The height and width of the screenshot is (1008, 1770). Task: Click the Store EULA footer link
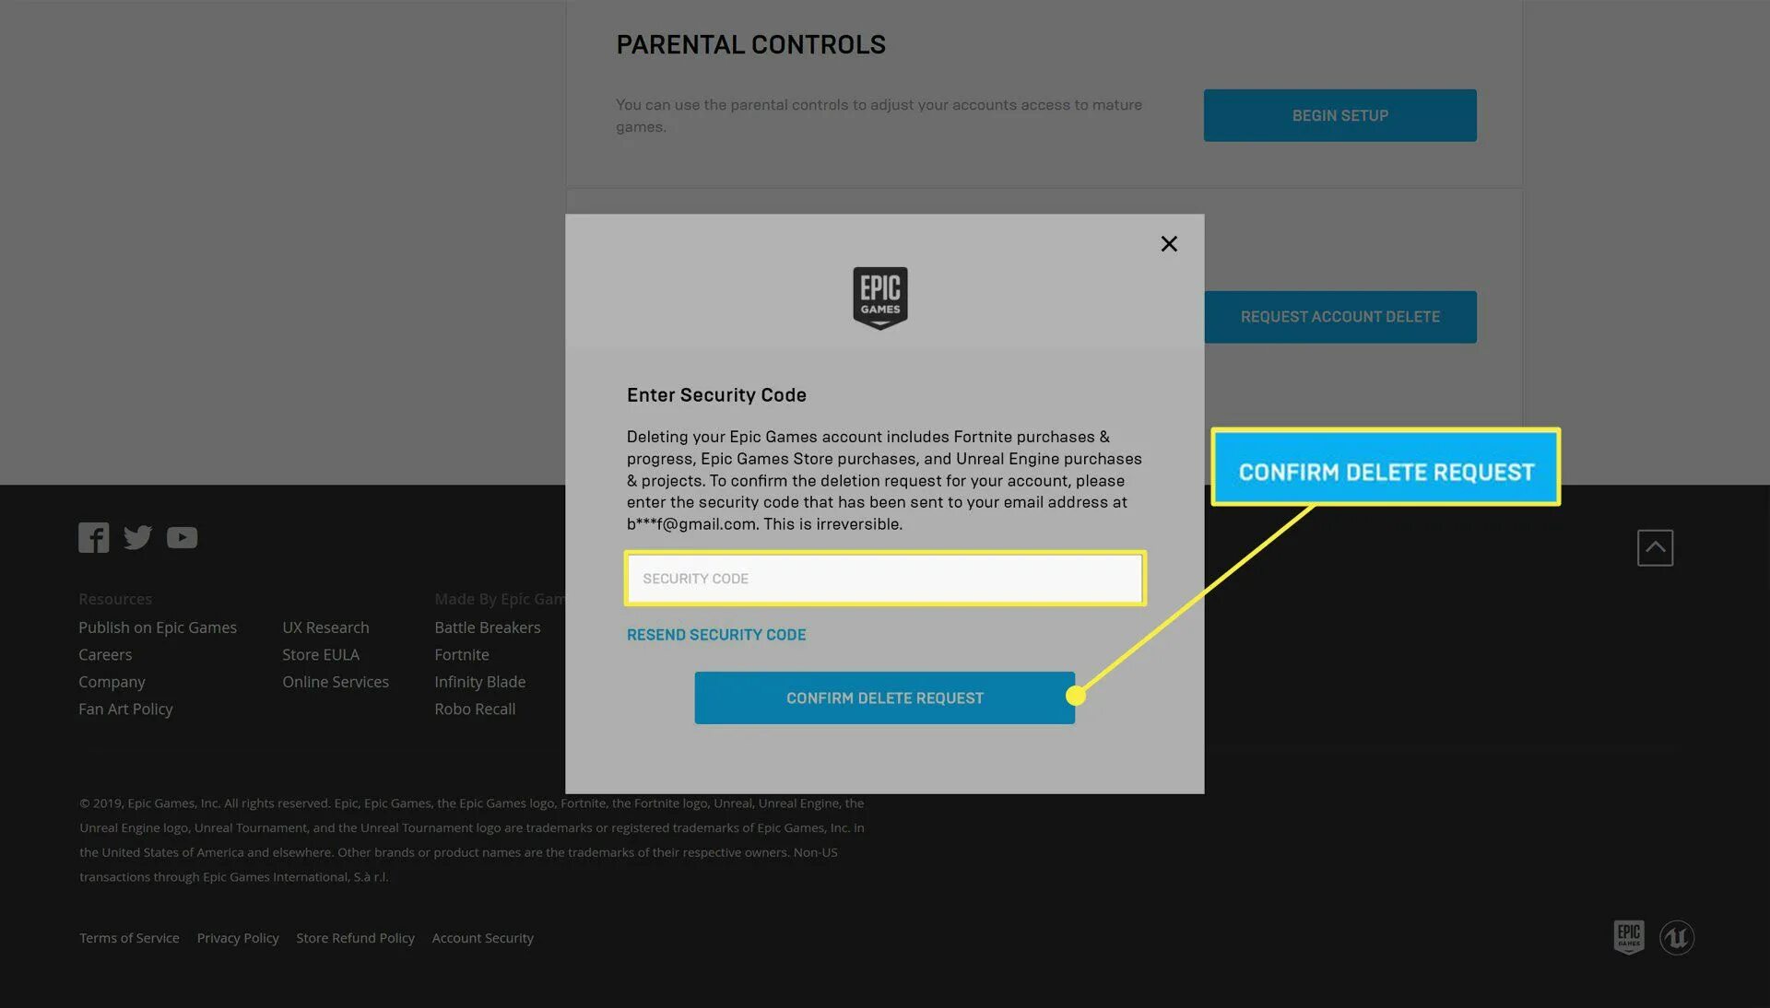[321, 654]
